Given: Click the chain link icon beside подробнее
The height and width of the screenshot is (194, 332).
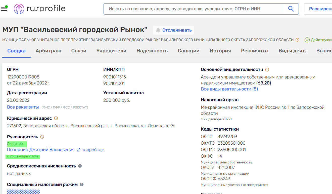Looking at the screenshot, I should [79, 150].
